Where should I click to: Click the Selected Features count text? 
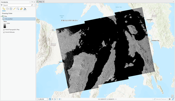162,99
